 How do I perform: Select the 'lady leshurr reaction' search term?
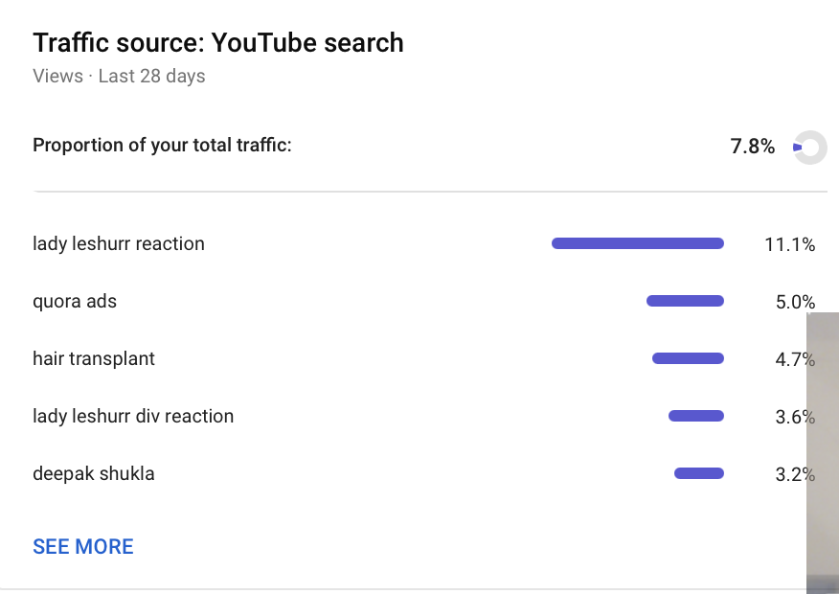click(x=119, y=244)
